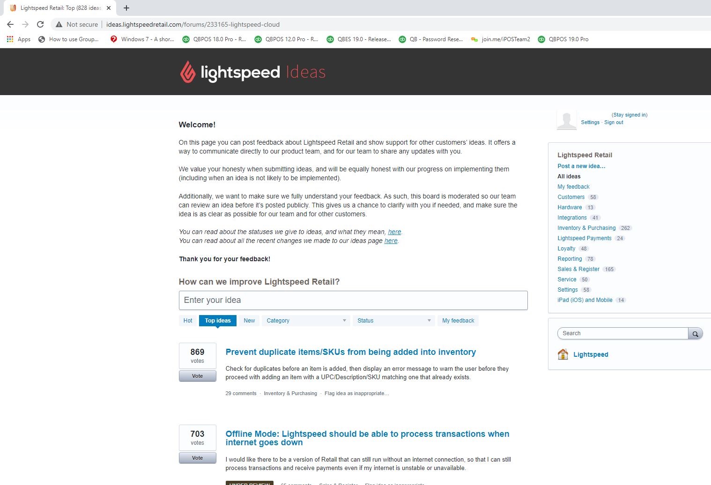Click the Sign out link

(x=614, y=123)
